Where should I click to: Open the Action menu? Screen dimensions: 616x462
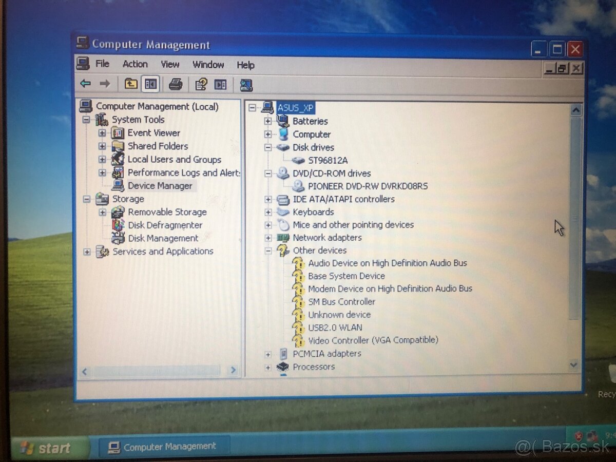(x=134, y=64)
